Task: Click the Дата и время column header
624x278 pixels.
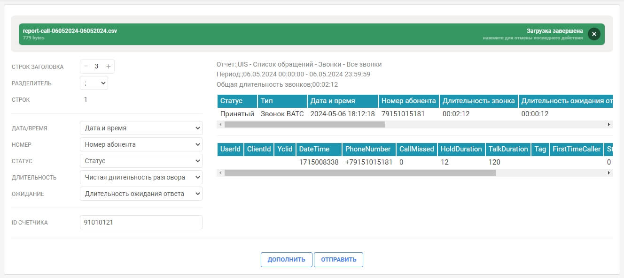Action: click(343, 101)
